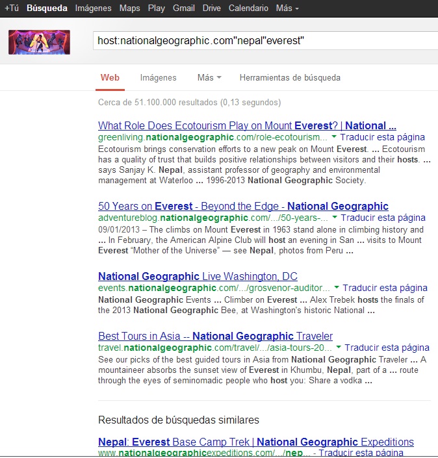Image resolution: width=438 pixels, height=458 pixels.
Task: Open Gmail from the top bar
Action: [x=183, y=8]
